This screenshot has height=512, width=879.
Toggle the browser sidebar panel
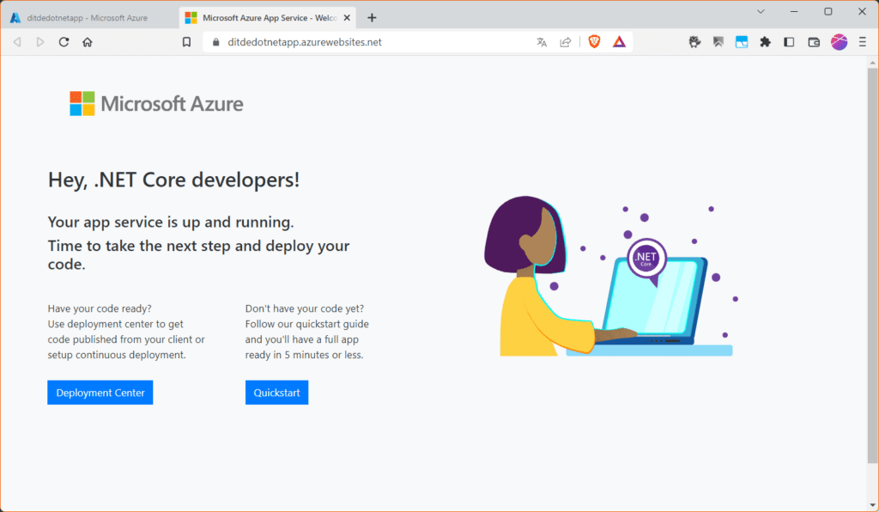coord(790,42)
